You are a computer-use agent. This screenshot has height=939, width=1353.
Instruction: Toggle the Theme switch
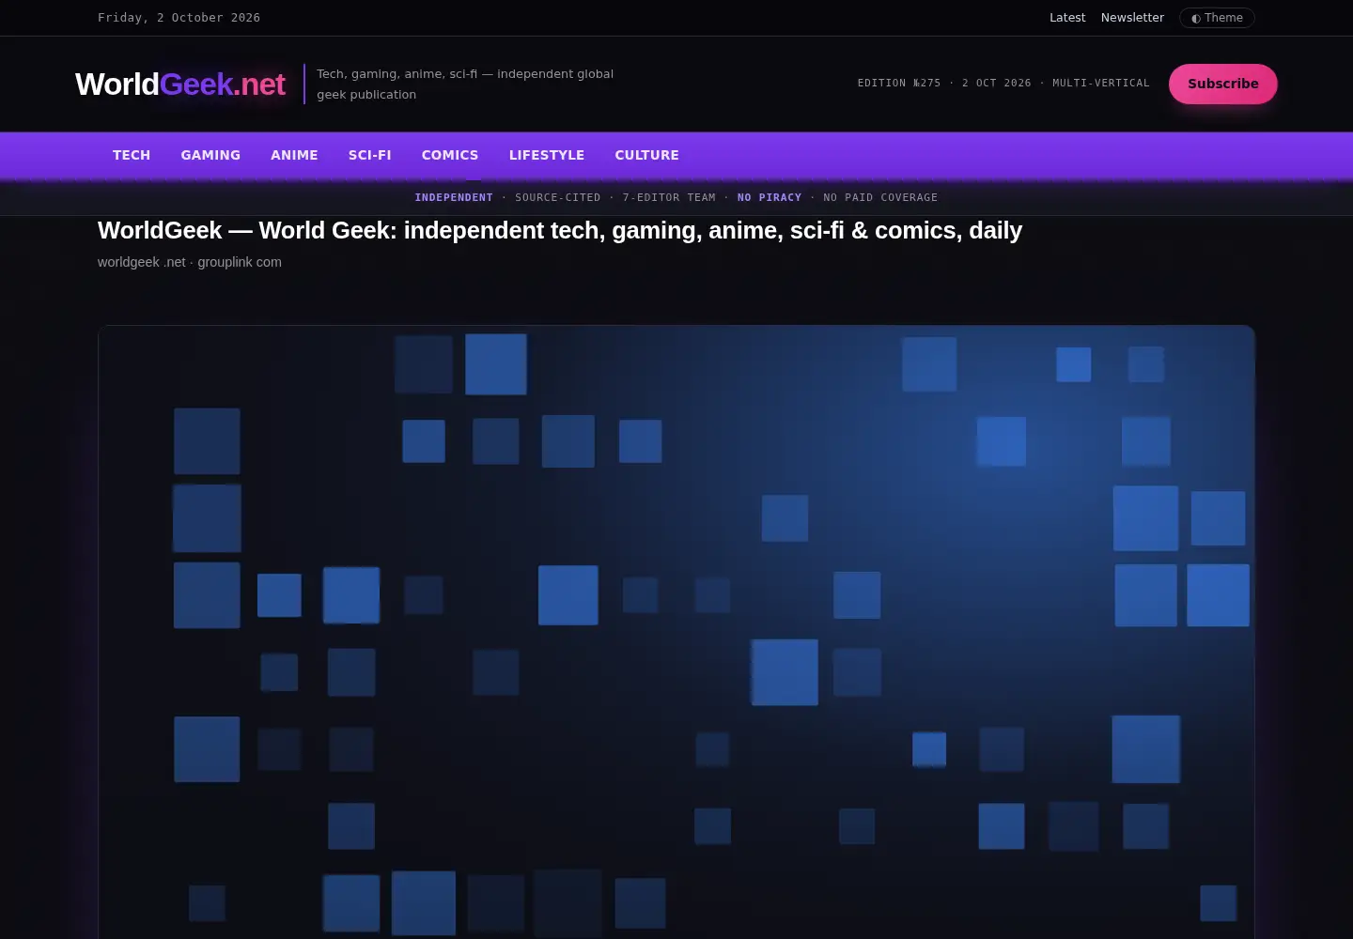click(1217, 18)
